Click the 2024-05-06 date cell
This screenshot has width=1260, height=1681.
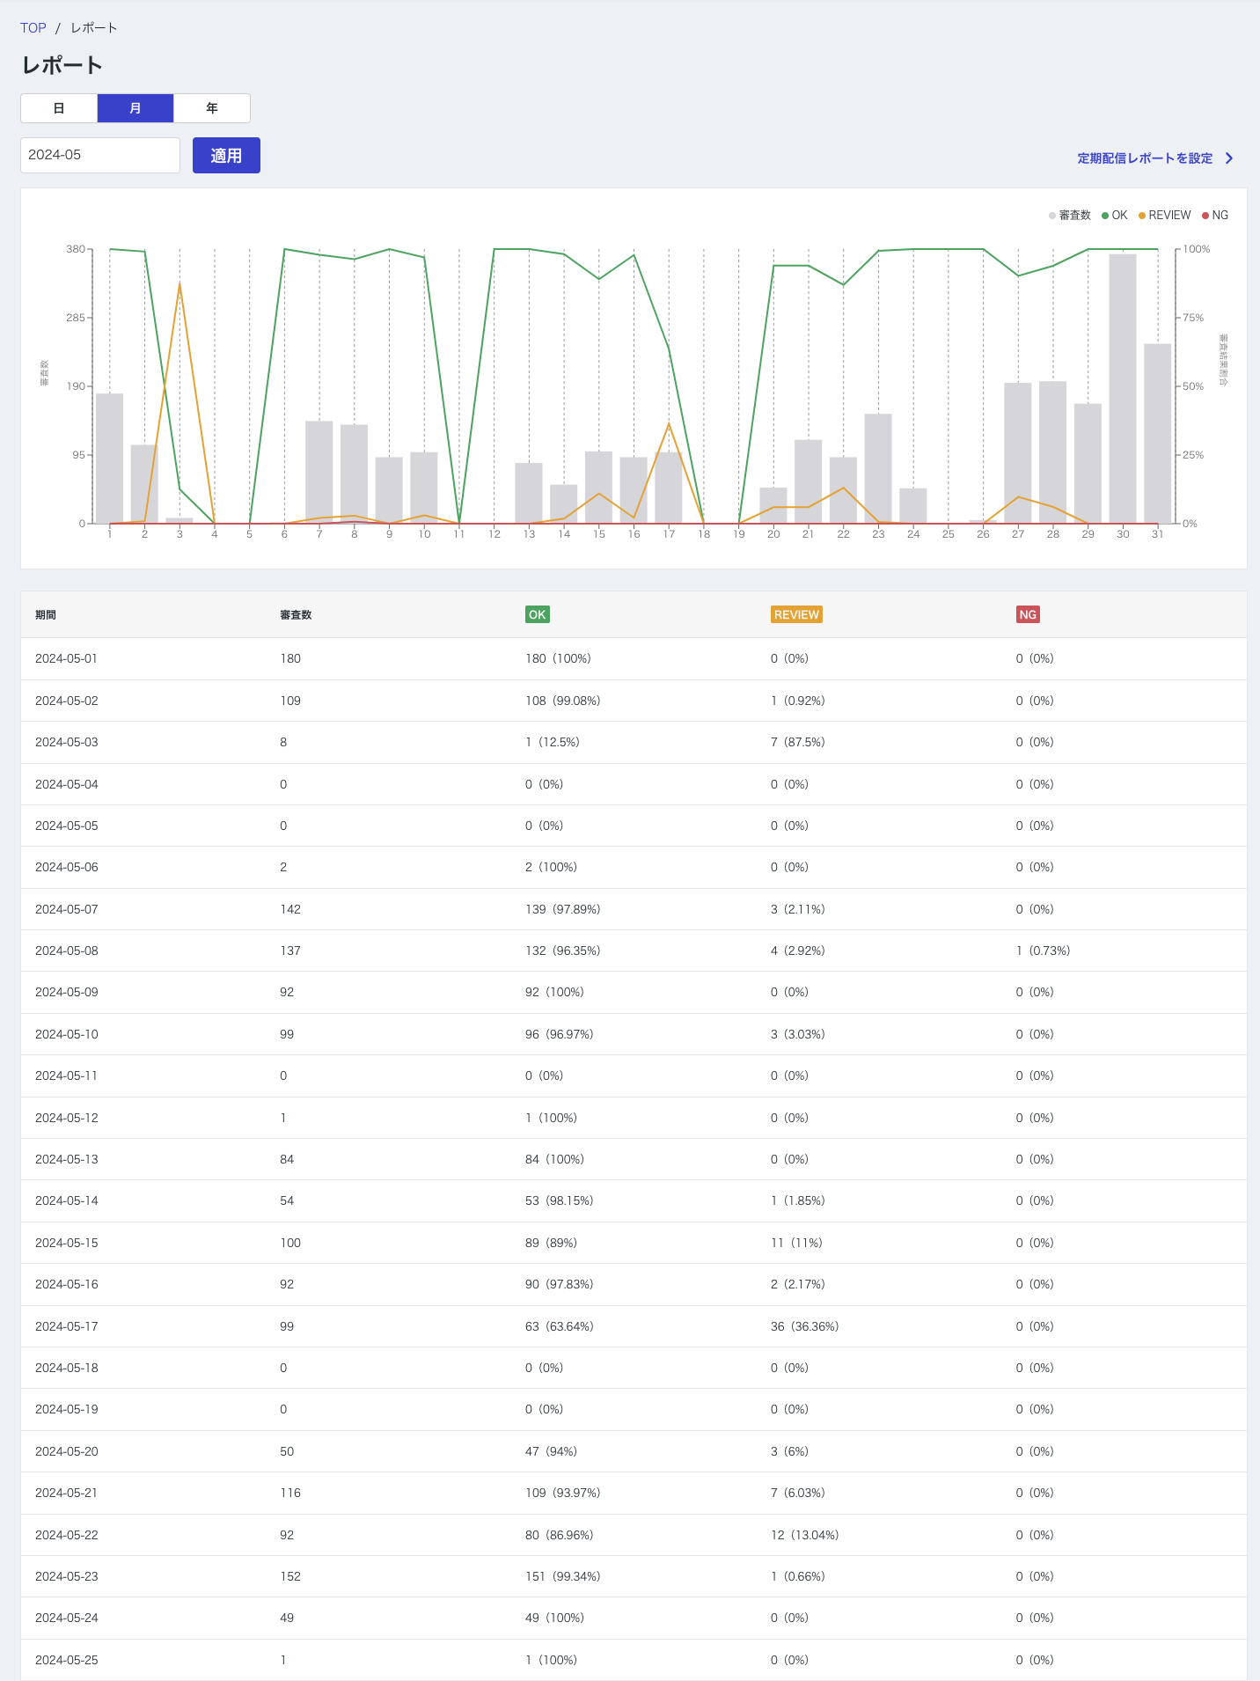tap(67, 867)
